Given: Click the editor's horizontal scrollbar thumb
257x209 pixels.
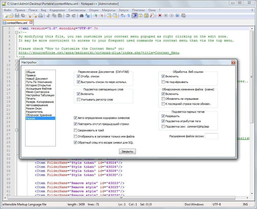Looking at the screenshot, I should click(x=121, y=198).
